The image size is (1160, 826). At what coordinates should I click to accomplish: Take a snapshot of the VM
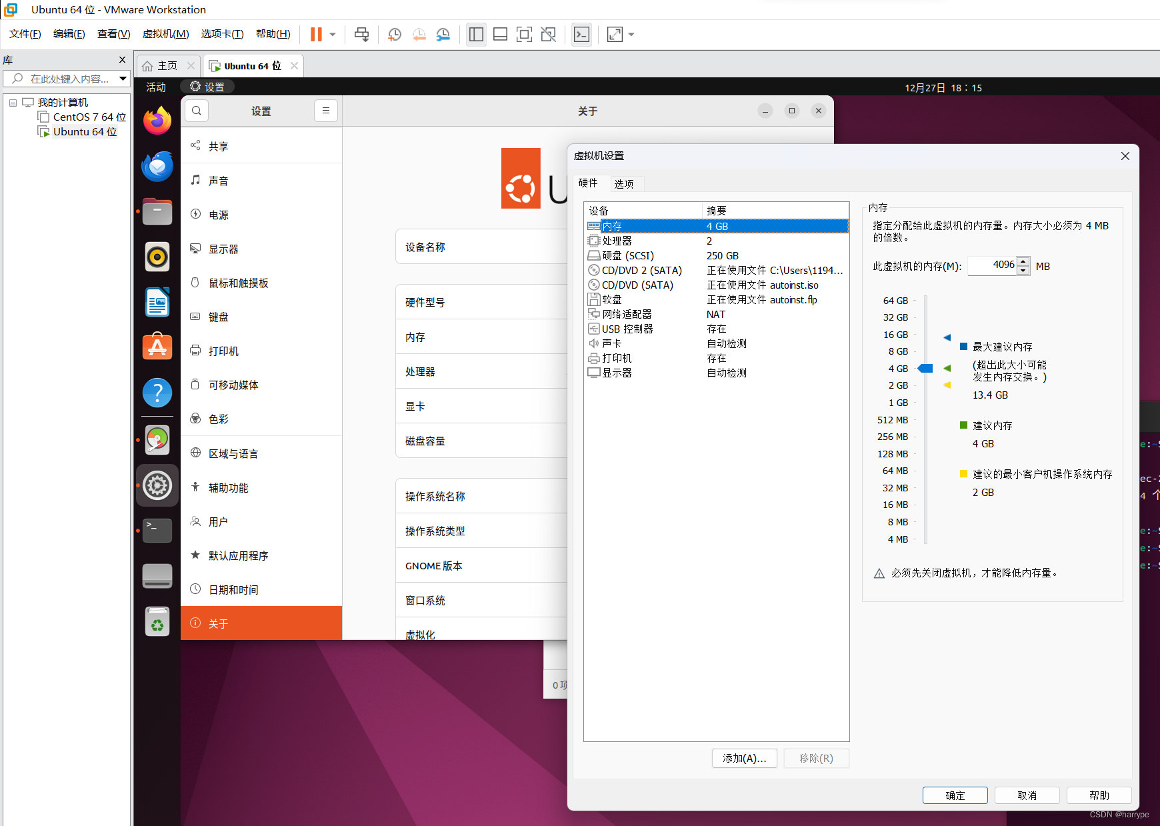395,34
